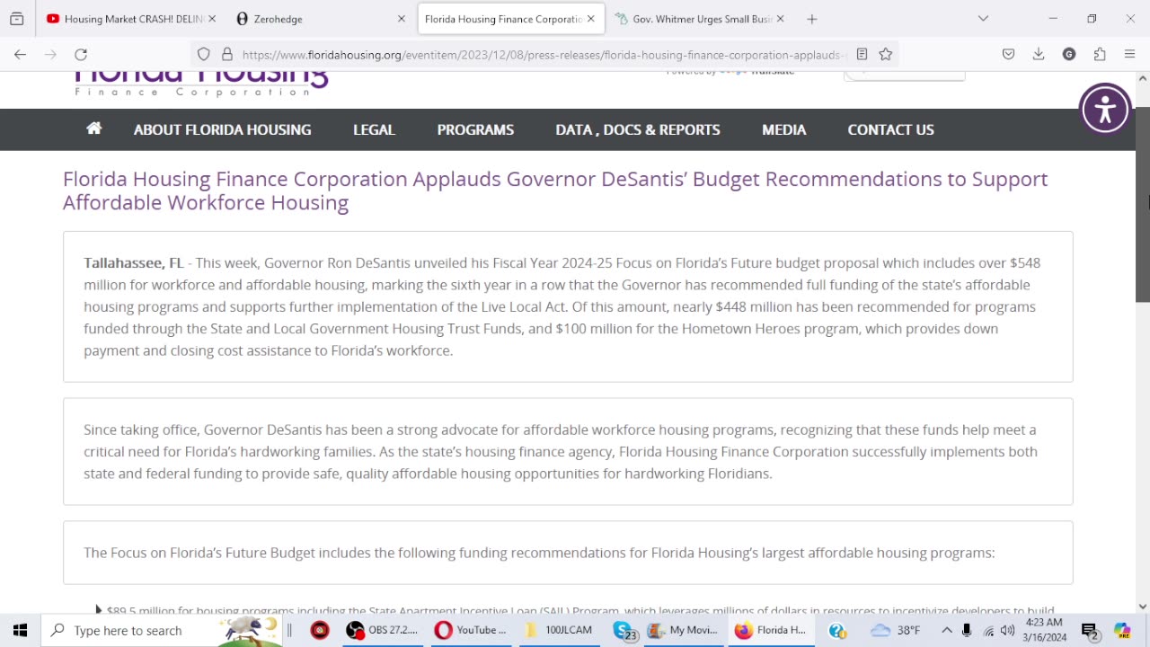Image resolution: width=1150 pixels, height=647 pixels.
Task: Click the press release headline
Action: [555, 191]
